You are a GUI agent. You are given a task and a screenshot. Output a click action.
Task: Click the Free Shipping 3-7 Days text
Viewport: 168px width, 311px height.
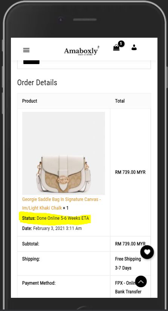pyautogui.click(x=128, y=264)
